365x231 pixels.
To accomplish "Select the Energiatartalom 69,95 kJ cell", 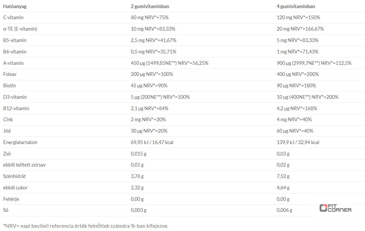I will coord(152,142).
